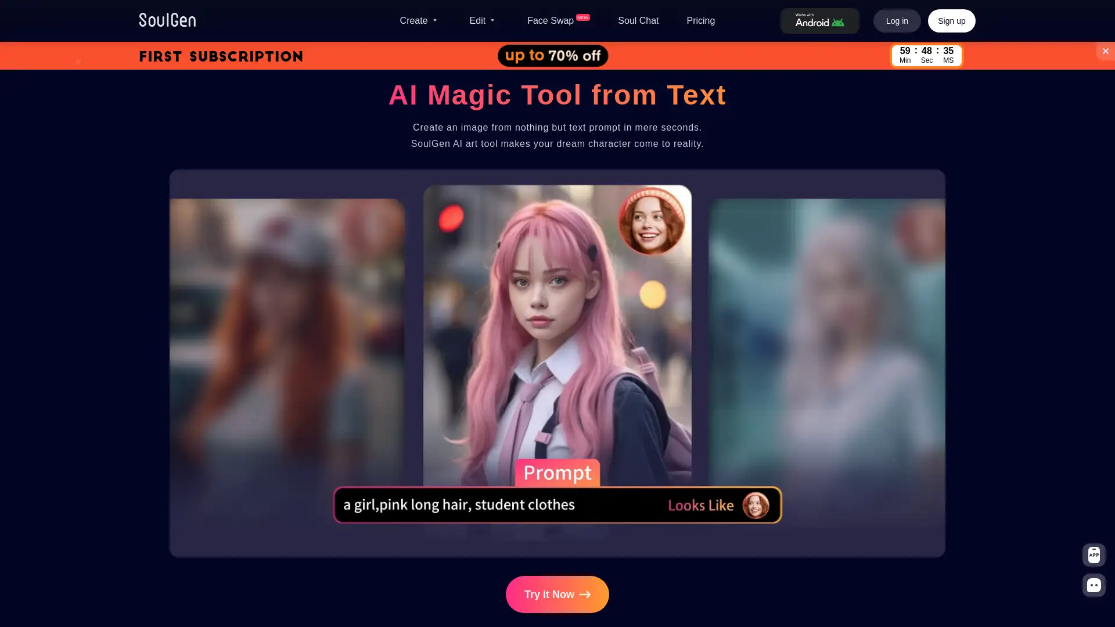Click the Try it Now arrow button
This screenshot has height=627, width=1115.
click(x=557, y=594)
